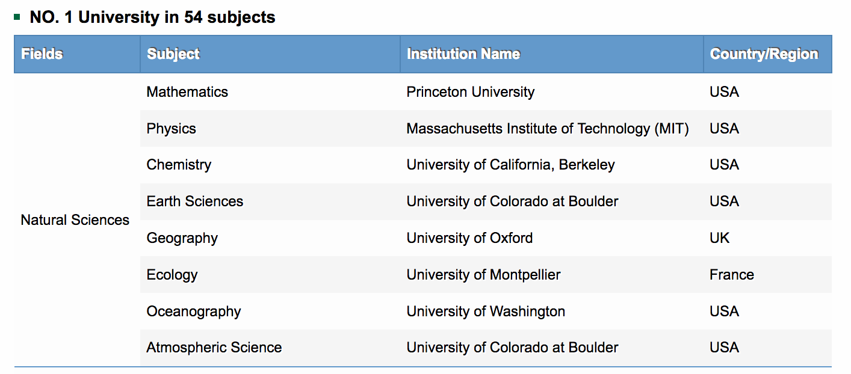Viewport: 851px width, 374px height.
Task: Click Massachusetts Institute of Technology (MIT)
Action: (x=548, y=129)
